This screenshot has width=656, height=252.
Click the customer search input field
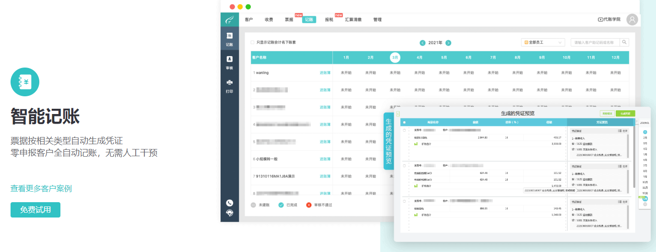tap(595, 43)
